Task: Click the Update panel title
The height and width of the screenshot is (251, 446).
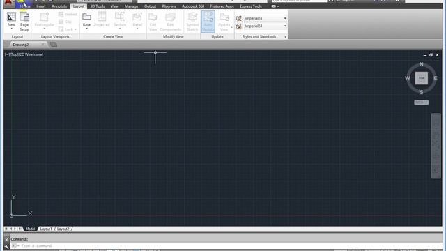Action: pyautogui.click(x=217, y=37)
